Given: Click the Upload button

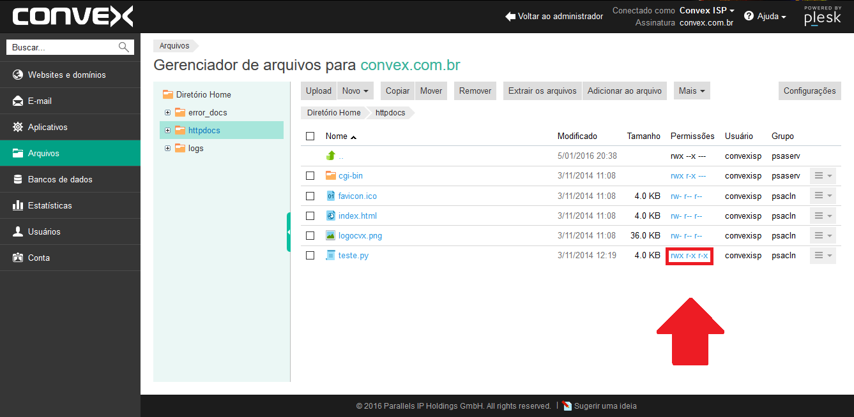Looking at the screenshot, I should click(x=319, y=91).
